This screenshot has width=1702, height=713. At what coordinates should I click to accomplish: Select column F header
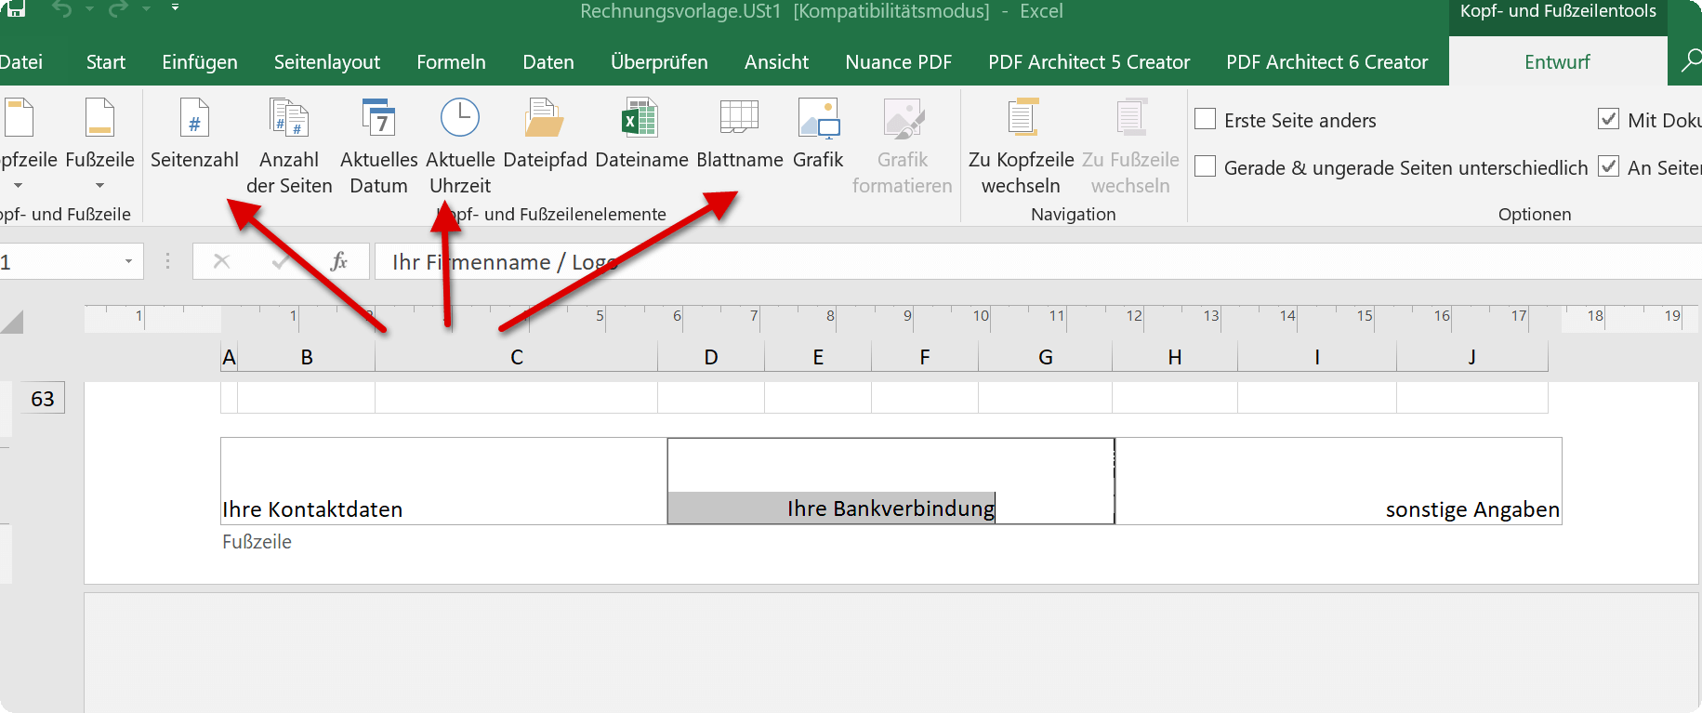[925, 357]
